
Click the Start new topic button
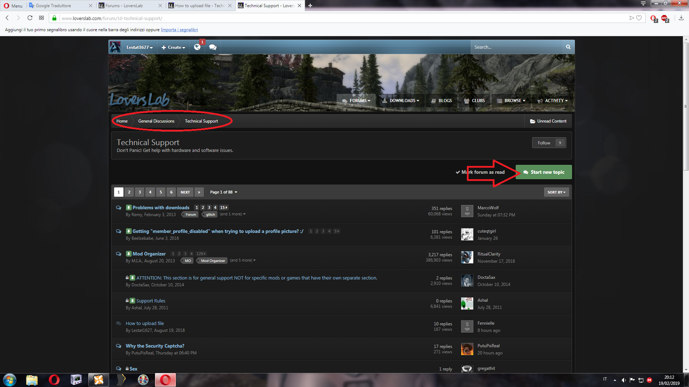544,172
